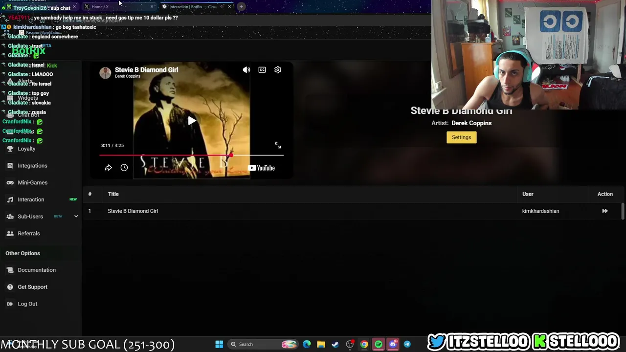Close the Home / X tab

(152, 7)
